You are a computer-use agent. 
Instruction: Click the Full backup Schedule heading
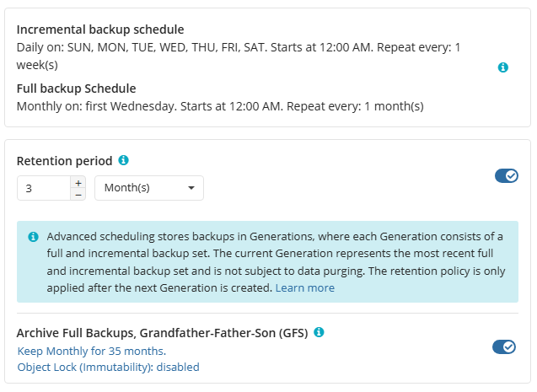pos(76,89)
